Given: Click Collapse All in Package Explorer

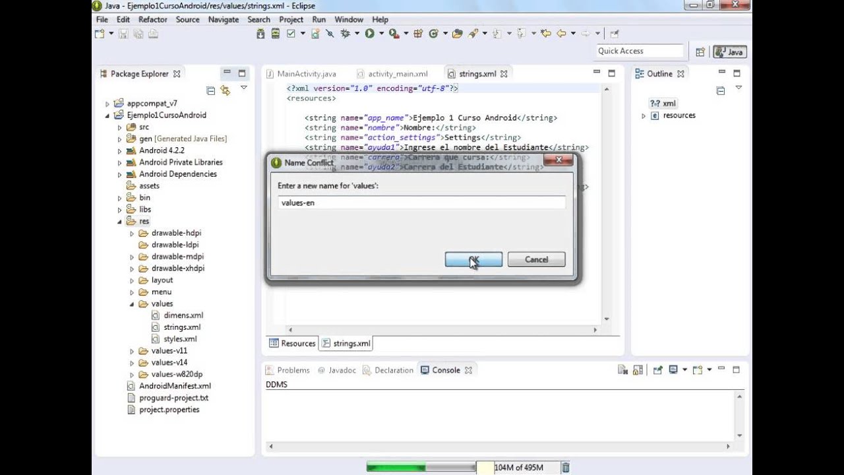Looking at the screenshot, I should pyautogui.click(x=211, y=90).
